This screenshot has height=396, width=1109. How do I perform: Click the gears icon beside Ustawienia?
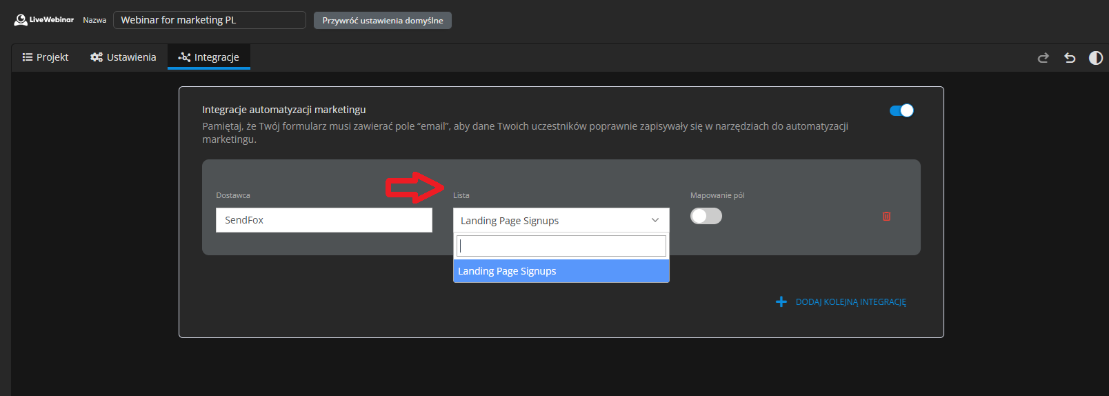(x=97, y=57)
